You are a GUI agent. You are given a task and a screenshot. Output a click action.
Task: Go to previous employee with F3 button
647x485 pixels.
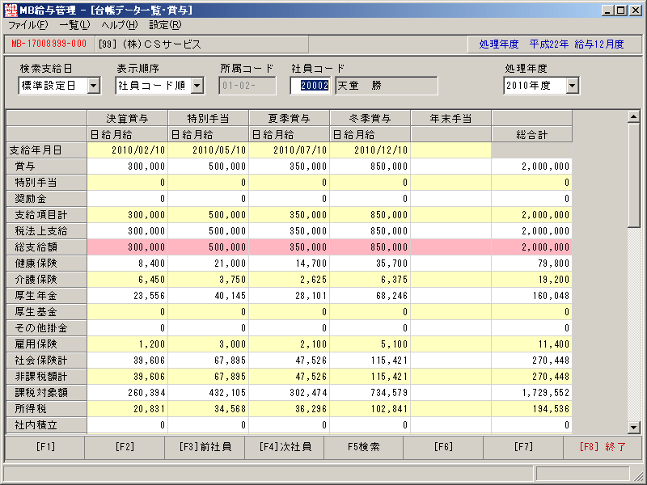tap(205, 448)
